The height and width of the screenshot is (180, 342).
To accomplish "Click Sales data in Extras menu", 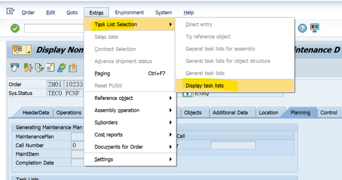I will [x=129, y=37].
